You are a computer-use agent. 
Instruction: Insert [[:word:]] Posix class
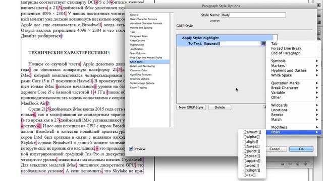(252, 165)
